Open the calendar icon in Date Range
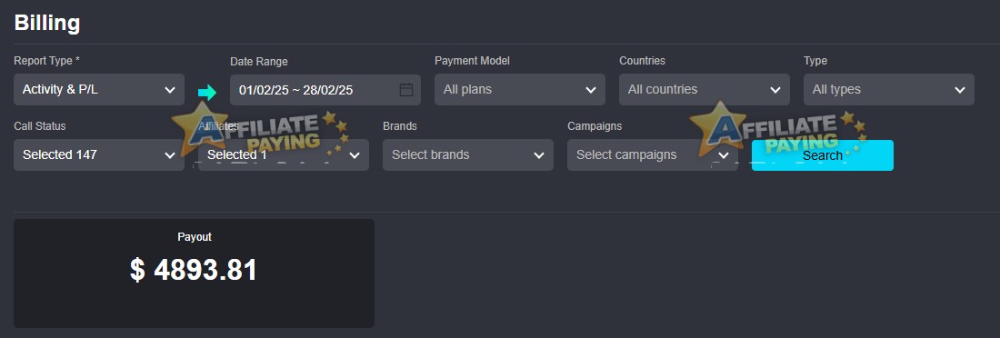The height and width of the screenshot is (338, 1000). click(406, 90)
